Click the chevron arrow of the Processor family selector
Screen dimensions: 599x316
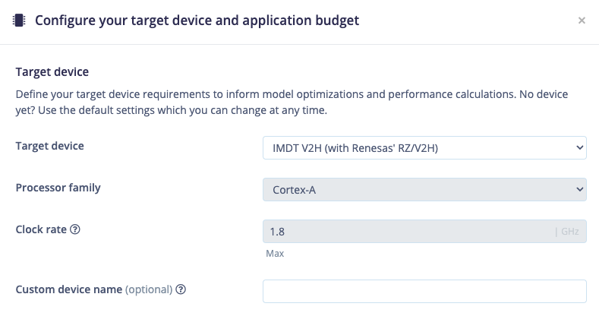pyautogui.click(x=579, y=189)
